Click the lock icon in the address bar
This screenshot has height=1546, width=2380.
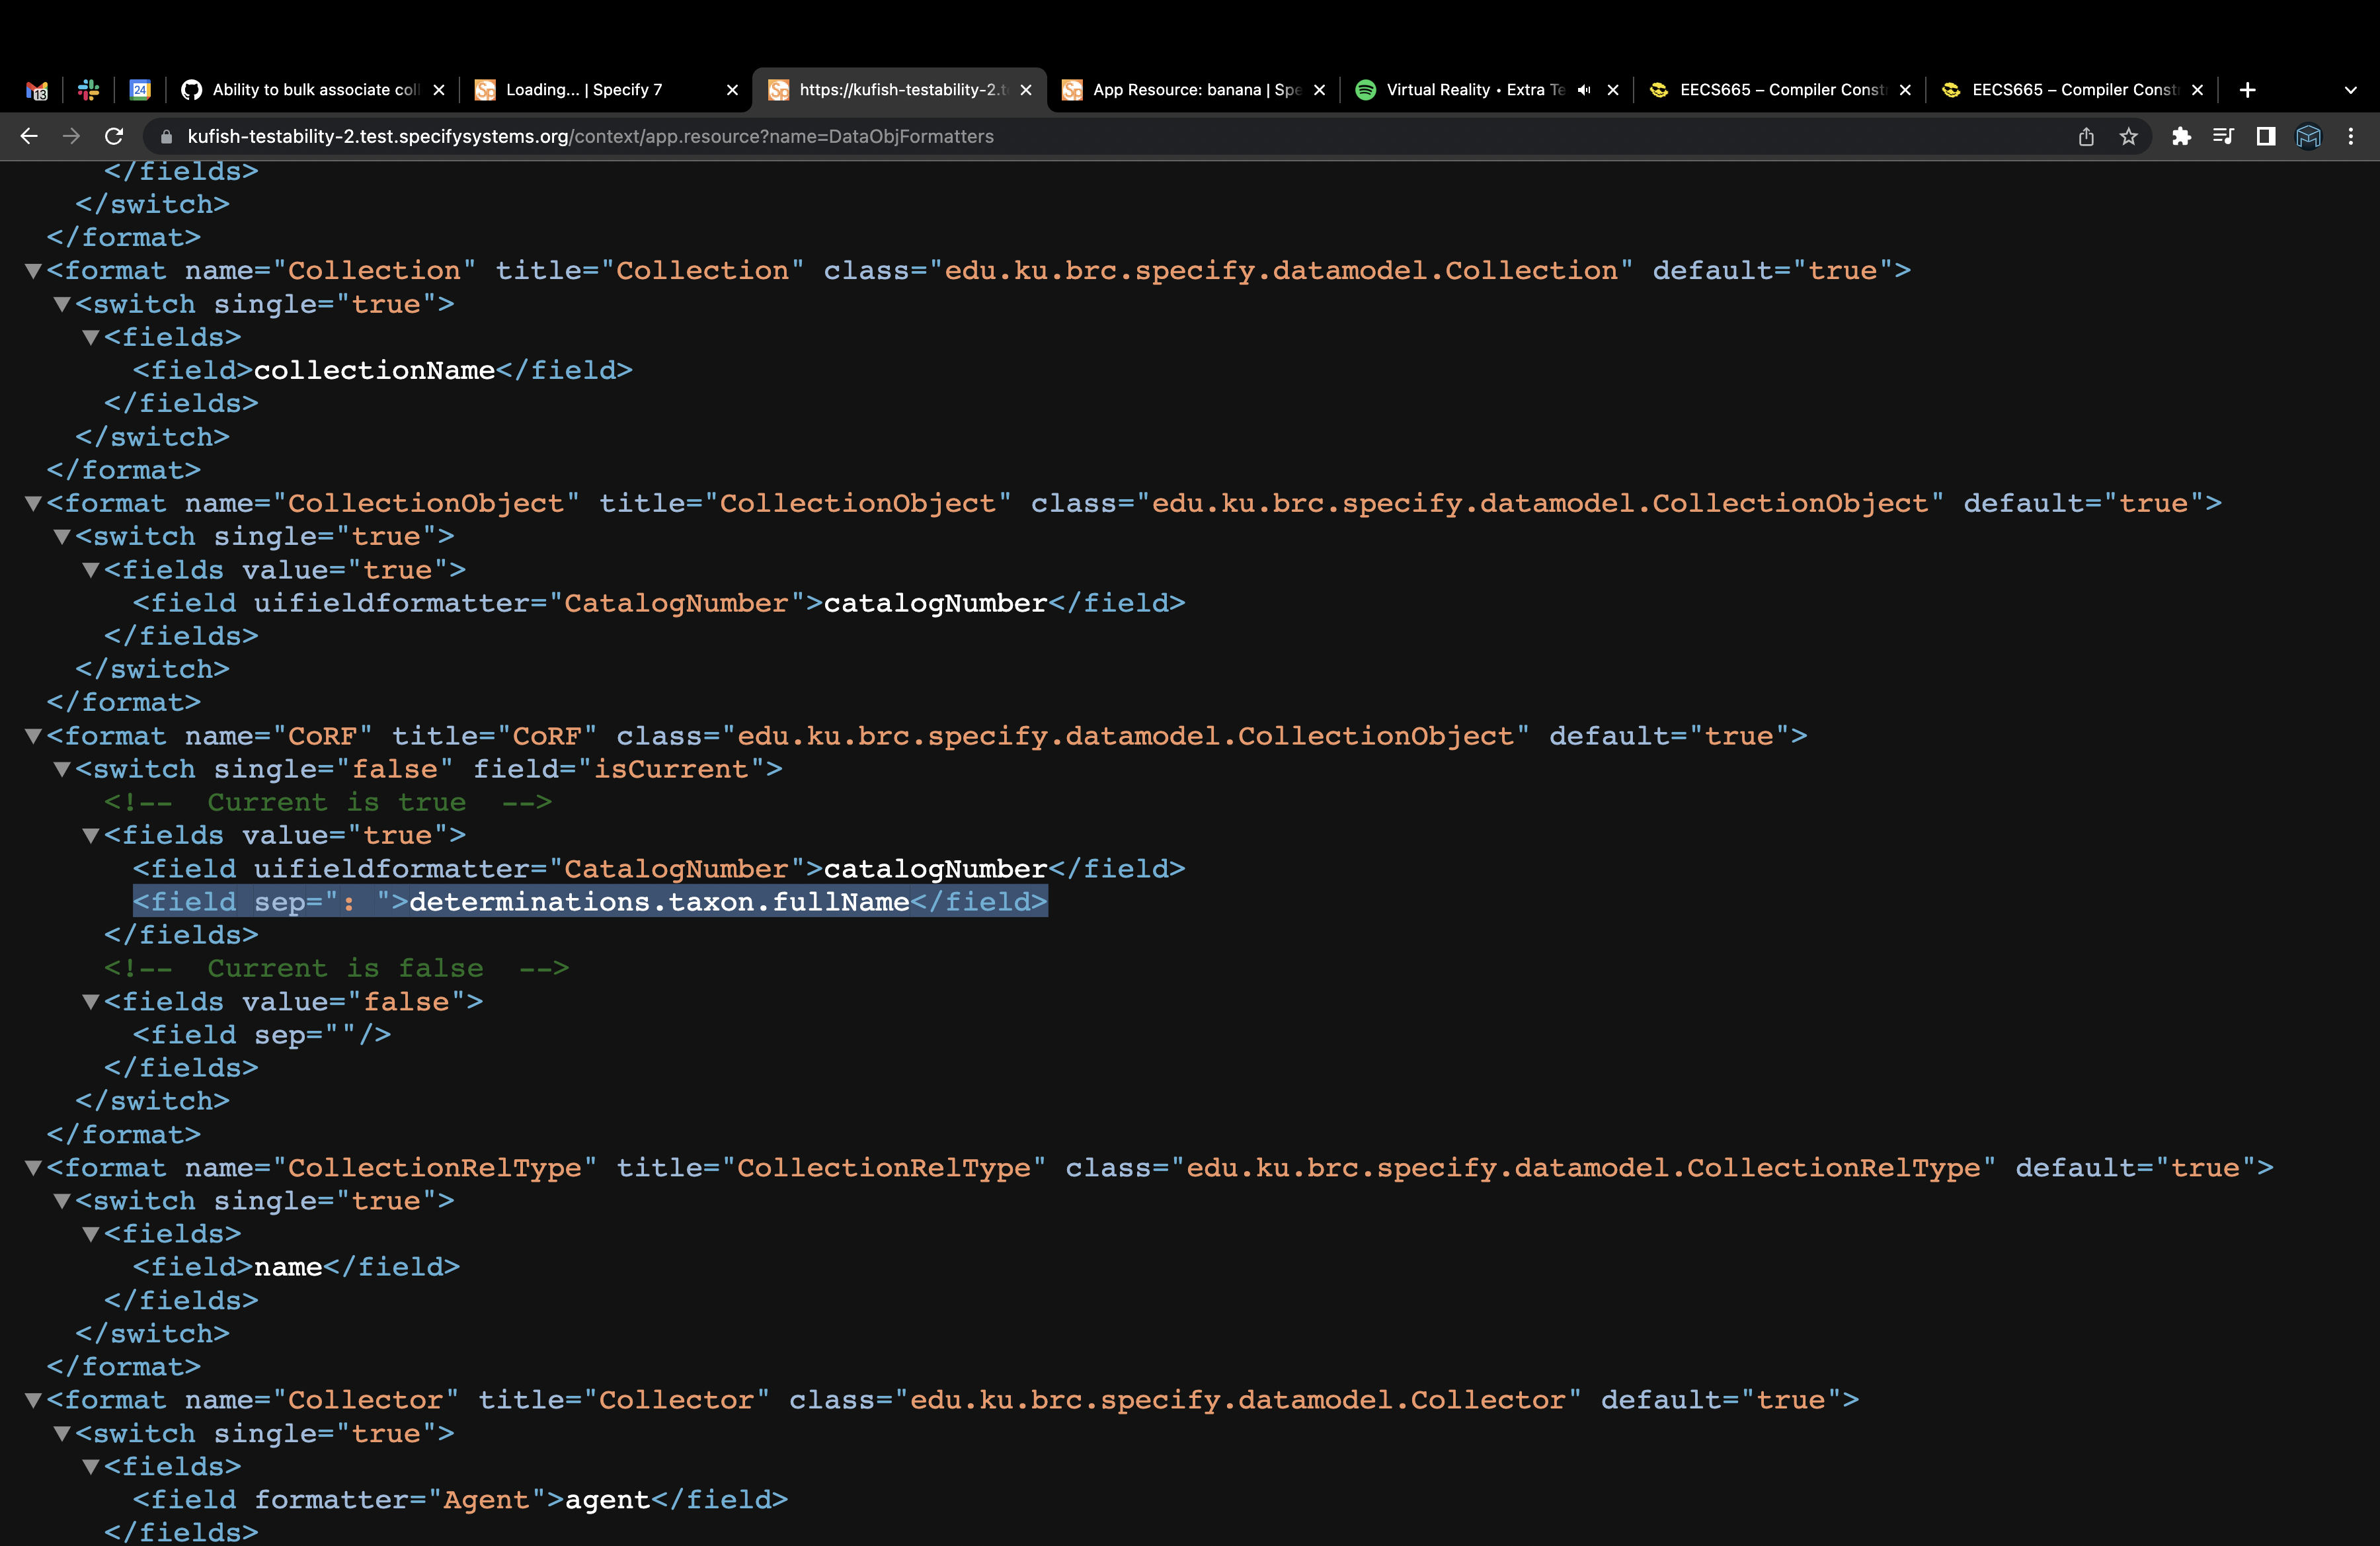[167, 137]
